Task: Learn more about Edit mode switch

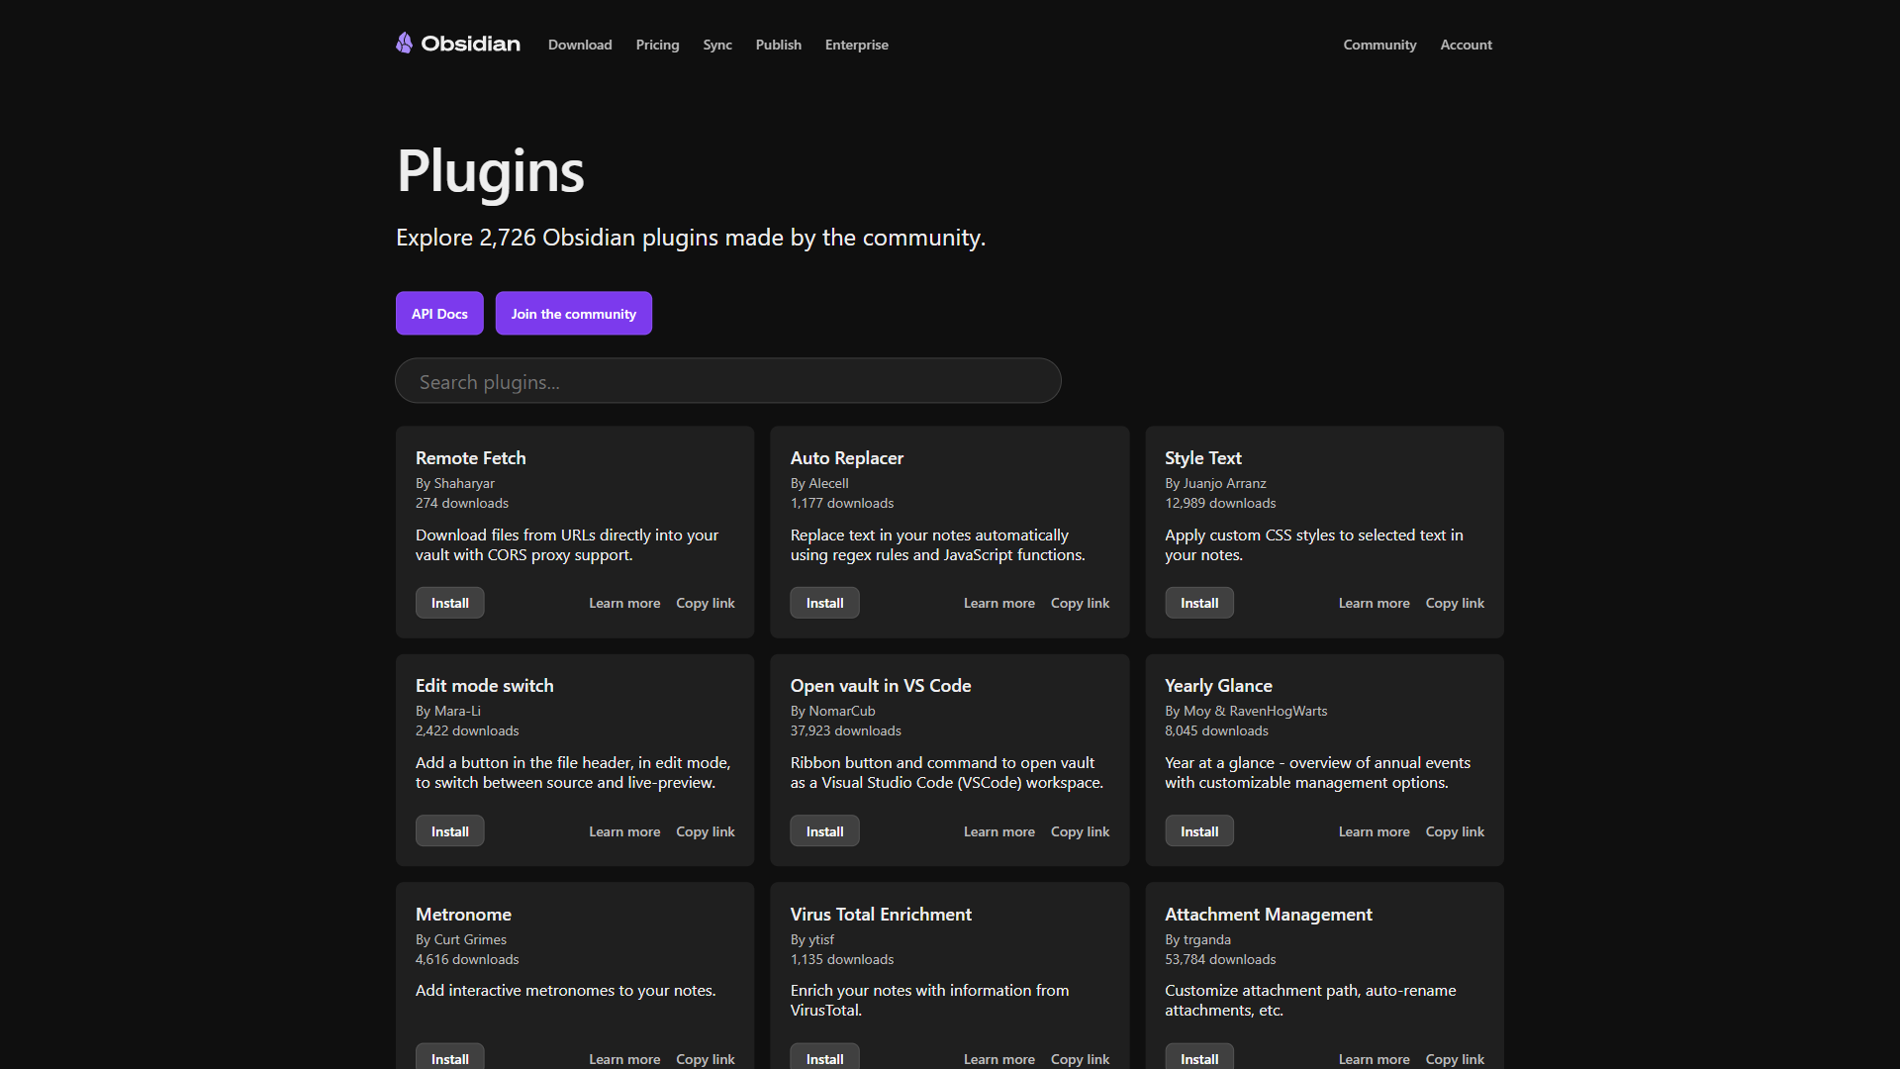Action: [624, 831]
